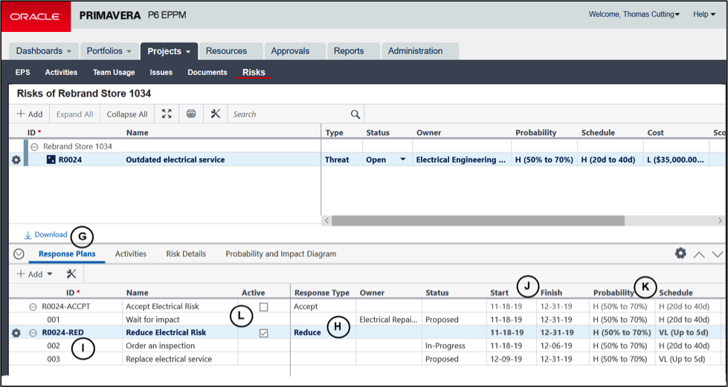Open the Dashboards dropdown tab
This screenshot has width=728, height=387.
tap(44, 51)
